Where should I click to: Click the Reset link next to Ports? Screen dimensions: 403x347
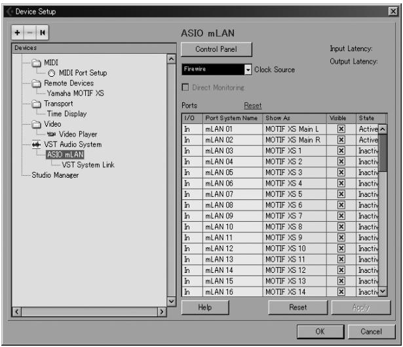(253, 106)
